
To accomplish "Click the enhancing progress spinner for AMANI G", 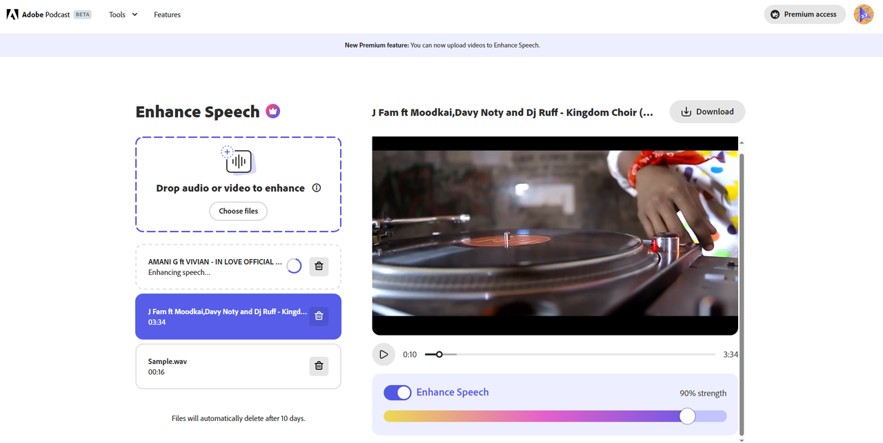I will pos(294,266).
